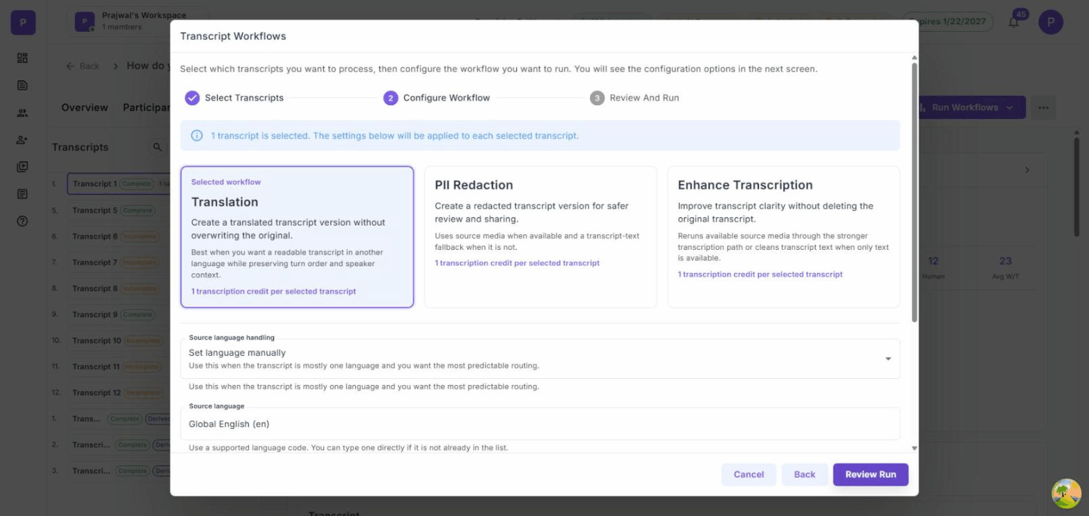Click the Review And Run step 3 circle
Viewport: 1089px width, 516px height.
[597, 98]
